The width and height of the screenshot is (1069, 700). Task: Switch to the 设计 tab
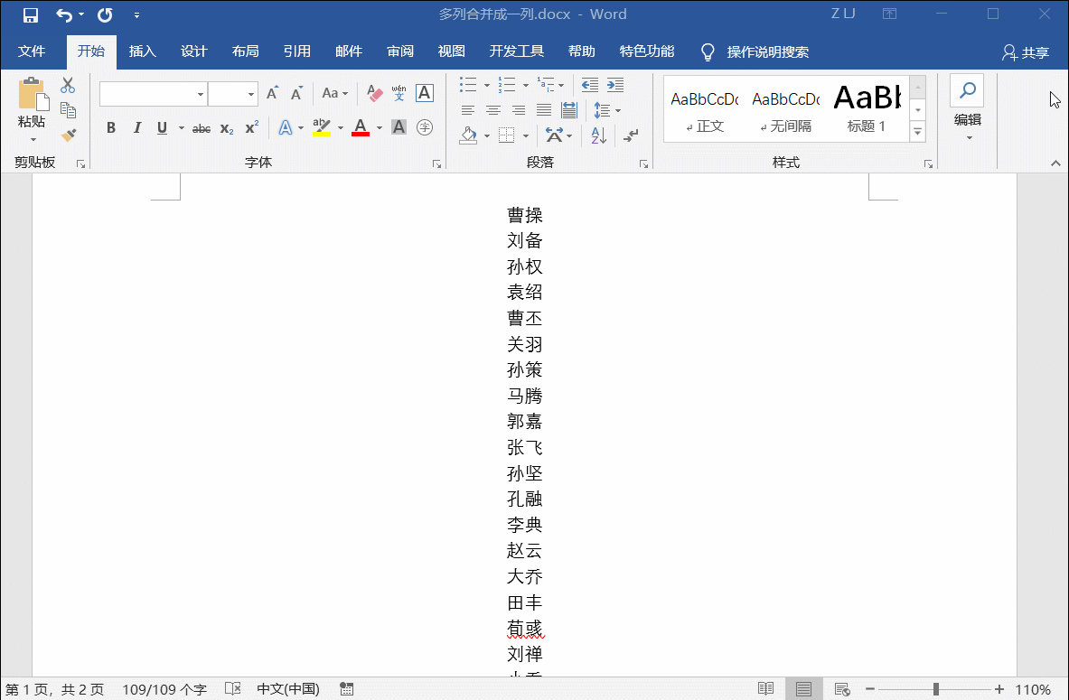click(194, 51)
